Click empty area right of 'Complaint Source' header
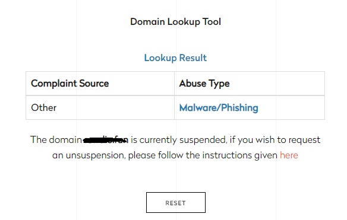The height and width of the screenshot is (220, 347). pos(141,84)
